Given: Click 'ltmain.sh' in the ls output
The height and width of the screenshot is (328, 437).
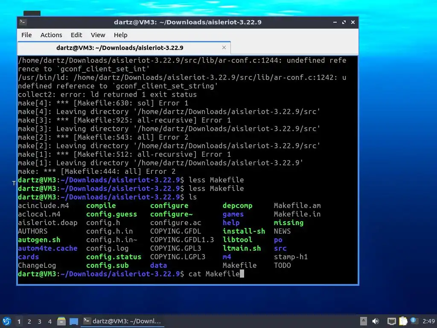Looking at the screenshot, I should point(242,248).
